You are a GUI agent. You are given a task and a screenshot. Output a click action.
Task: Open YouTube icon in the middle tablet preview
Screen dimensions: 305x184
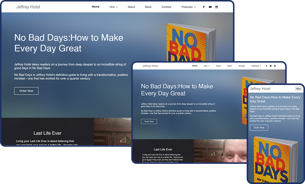point(271,66)
